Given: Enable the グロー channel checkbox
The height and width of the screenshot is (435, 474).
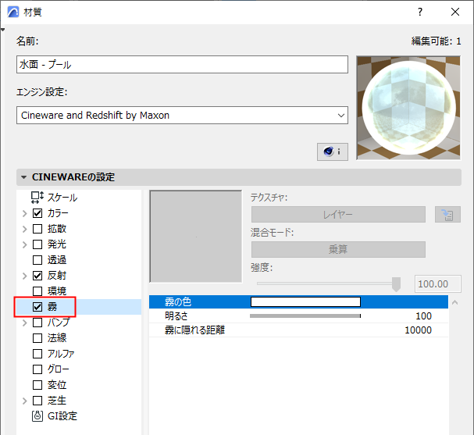Looking at the screenshot, I should coord(37,369).
